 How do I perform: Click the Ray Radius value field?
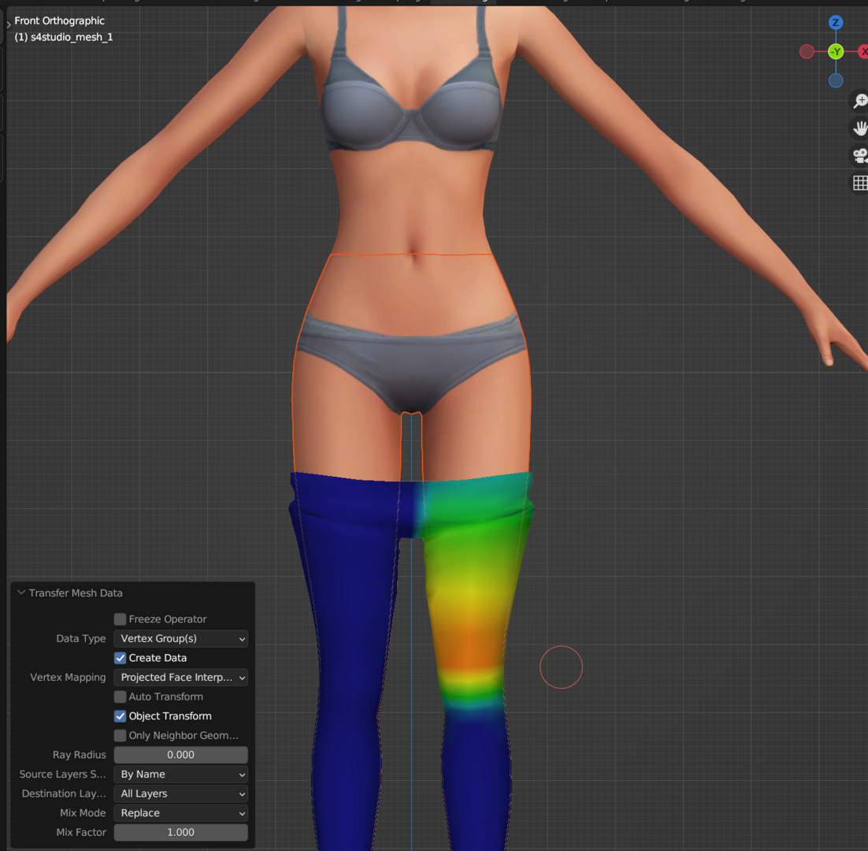click(181, 755)
